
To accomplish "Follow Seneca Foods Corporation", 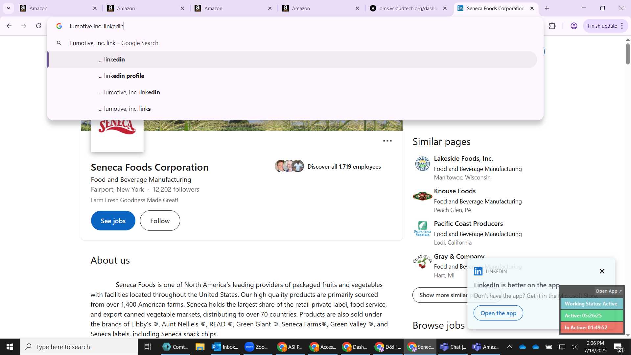I will click(160, 221).
